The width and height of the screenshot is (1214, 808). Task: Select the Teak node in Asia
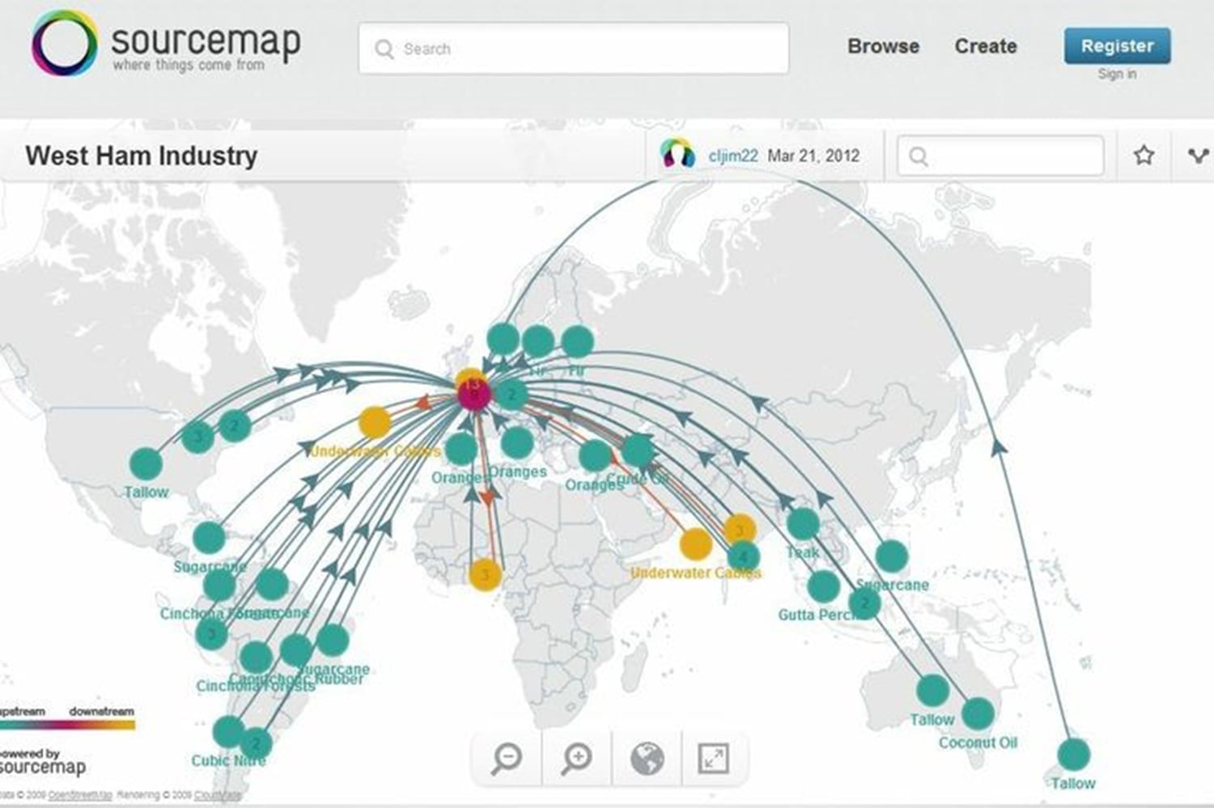pos(803,524)
